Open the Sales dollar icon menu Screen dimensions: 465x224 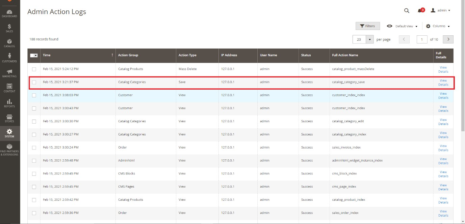(x=9, y=28)
